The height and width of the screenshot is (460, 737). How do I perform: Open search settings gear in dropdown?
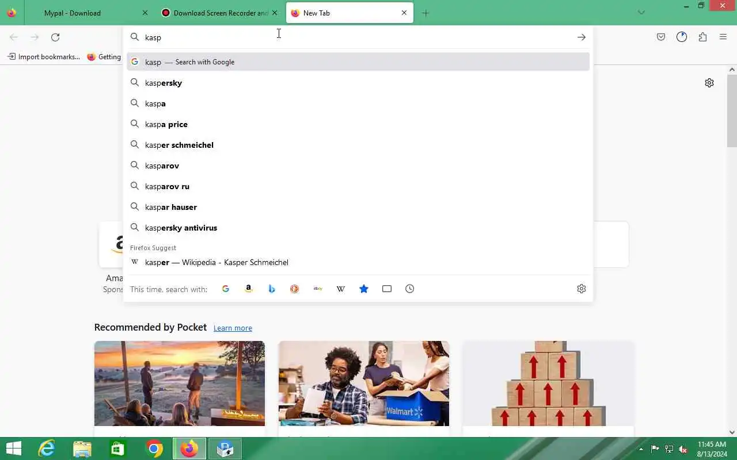[x=582, y=289]
